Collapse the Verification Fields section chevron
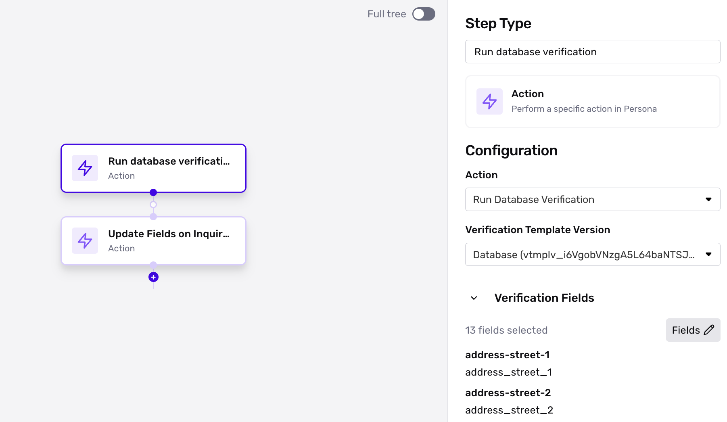 (x=474, y=298)
